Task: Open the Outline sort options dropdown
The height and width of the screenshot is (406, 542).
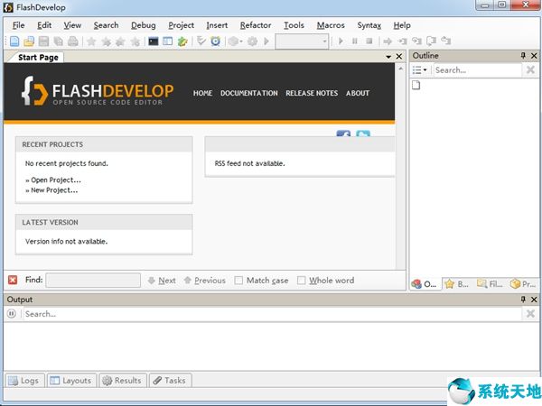Action: pyautogui.click(x=420, y=70)
